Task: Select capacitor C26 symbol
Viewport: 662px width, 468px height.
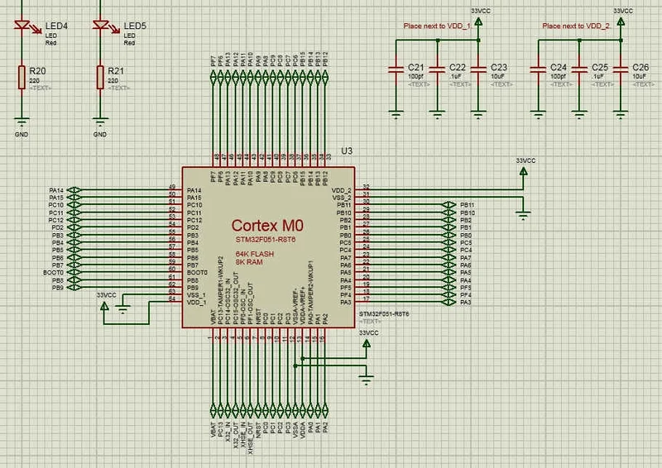Action: (620, 69)
